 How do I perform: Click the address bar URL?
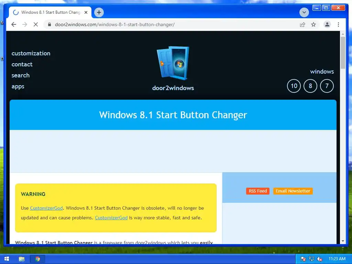(115, 24)
